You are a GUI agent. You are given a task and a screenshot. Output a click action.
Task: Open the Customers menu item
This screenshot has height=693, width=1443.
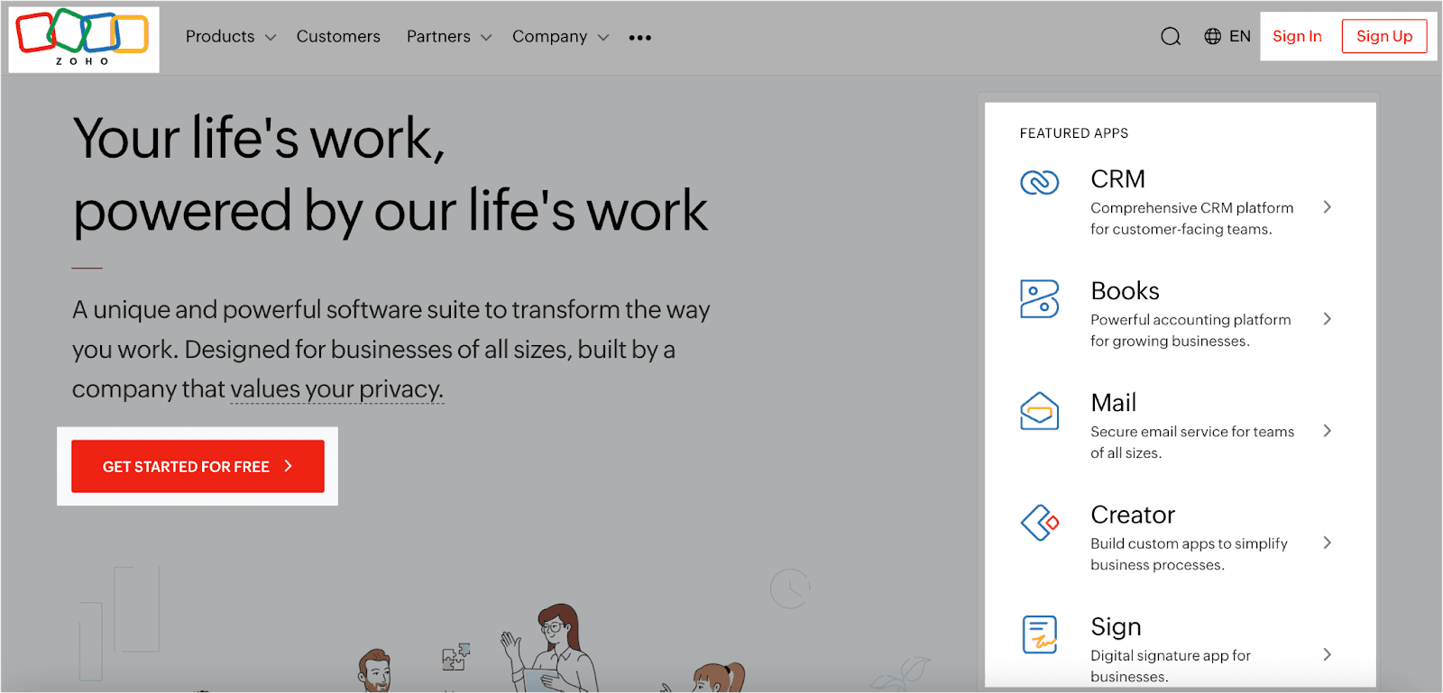tap(338, 37)
